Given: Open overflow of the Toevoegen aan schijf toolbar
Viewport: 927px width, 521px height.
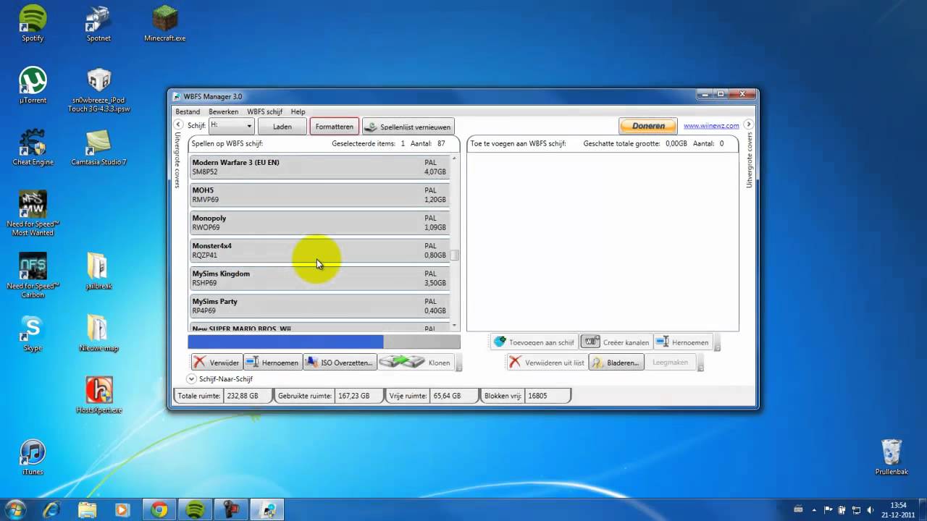Looking at the screenshot, I should pyautogui.click(x=717, y=342).
